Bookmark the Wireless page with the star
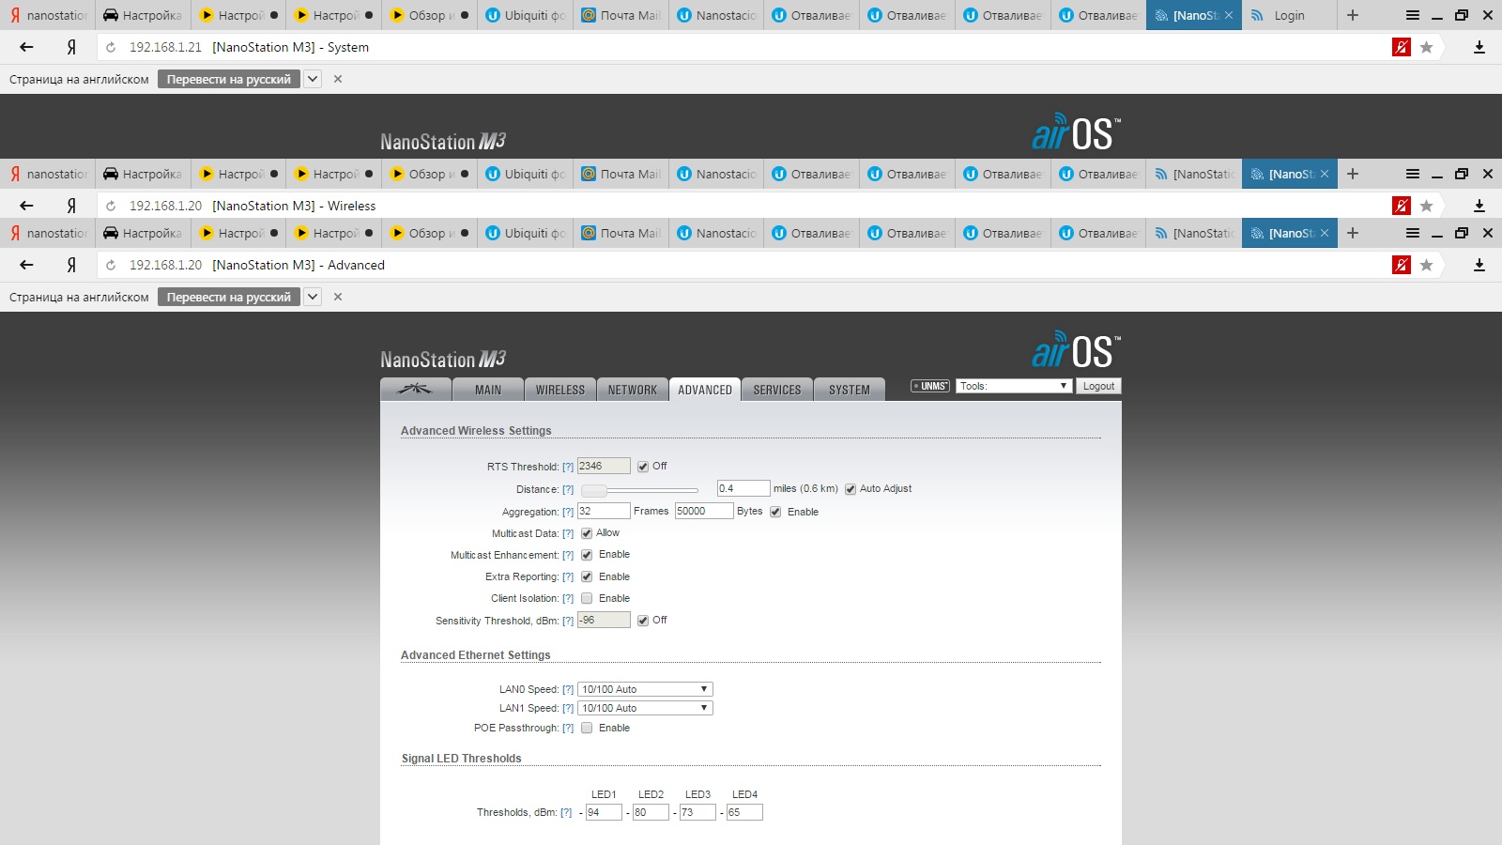The height and width of the screenshot is (845, 1502). 1426,206
